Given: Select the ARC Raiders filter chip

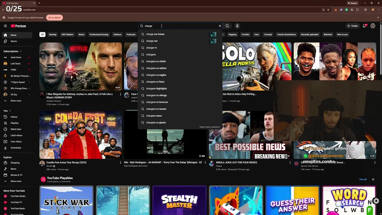Looking at the screenshot, I should point(67,34).
